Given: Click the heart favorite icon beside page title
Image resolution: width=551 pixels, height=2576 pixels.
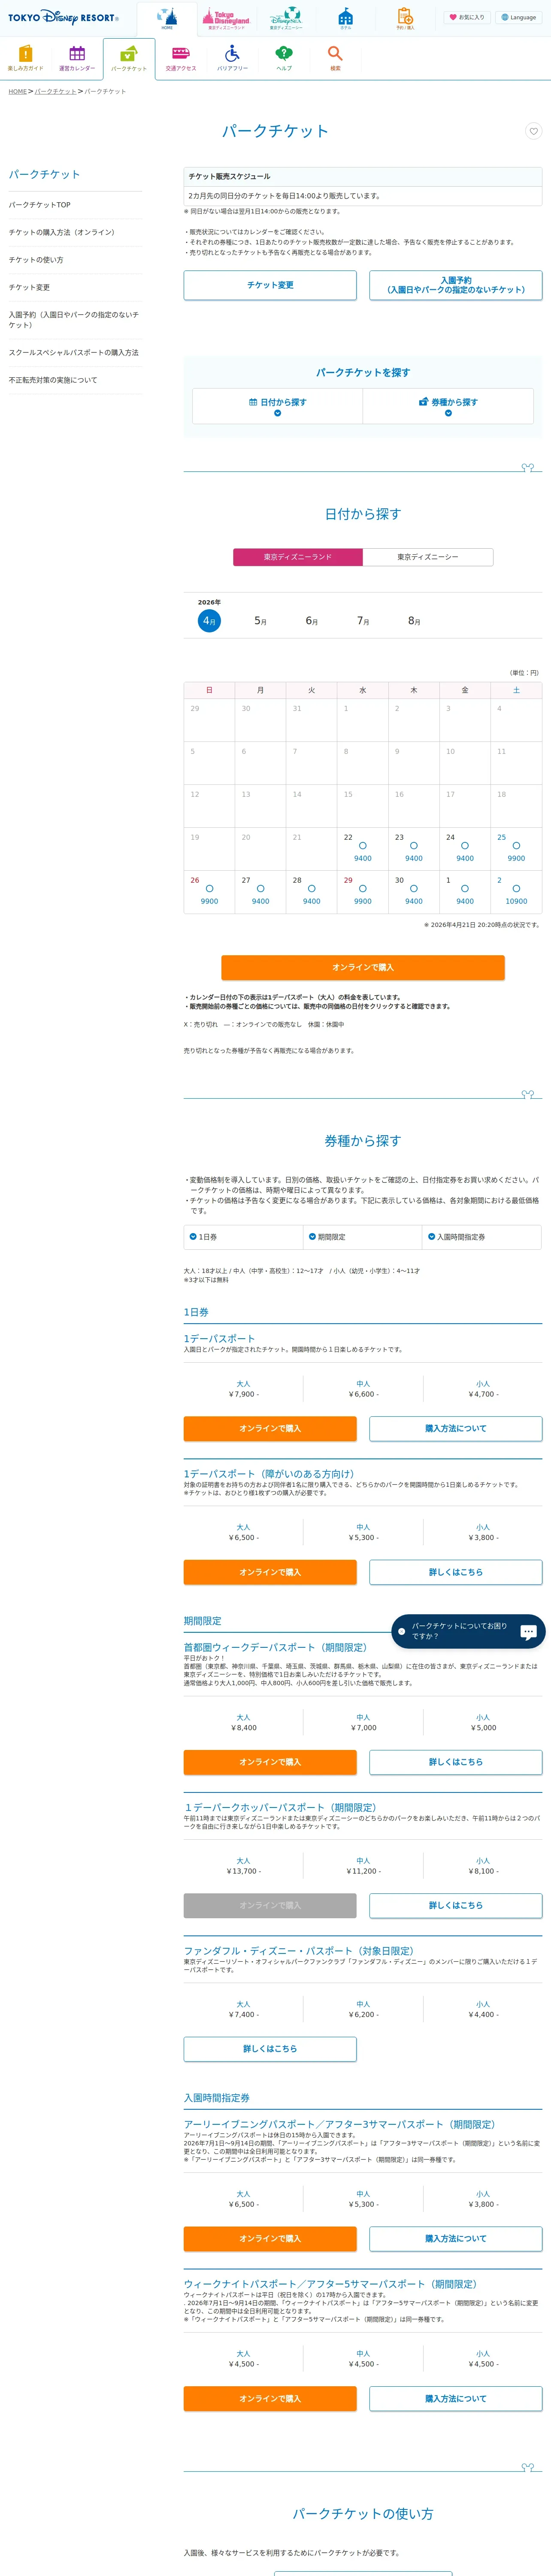Looking at the screenshot, I should 533,131.
